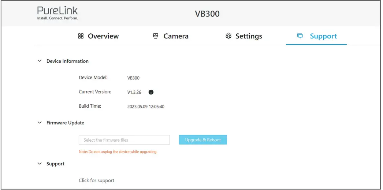Click the Device Information heading text
This screenshot has height=190, width=383.
pyautogui.click(x=67, y=61)
